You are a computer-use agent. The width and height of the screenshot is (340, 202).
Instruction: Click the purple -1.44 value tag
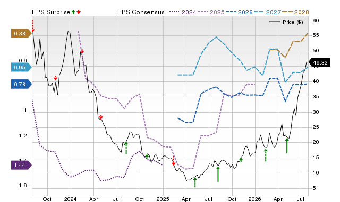point(21,166)
